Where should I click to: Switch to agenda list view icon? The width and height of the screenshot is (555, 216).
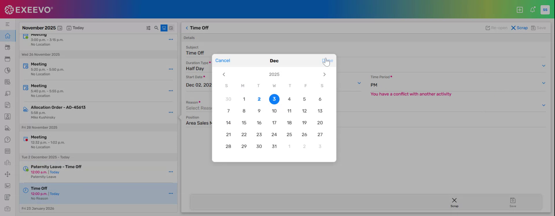click(164, 28)
